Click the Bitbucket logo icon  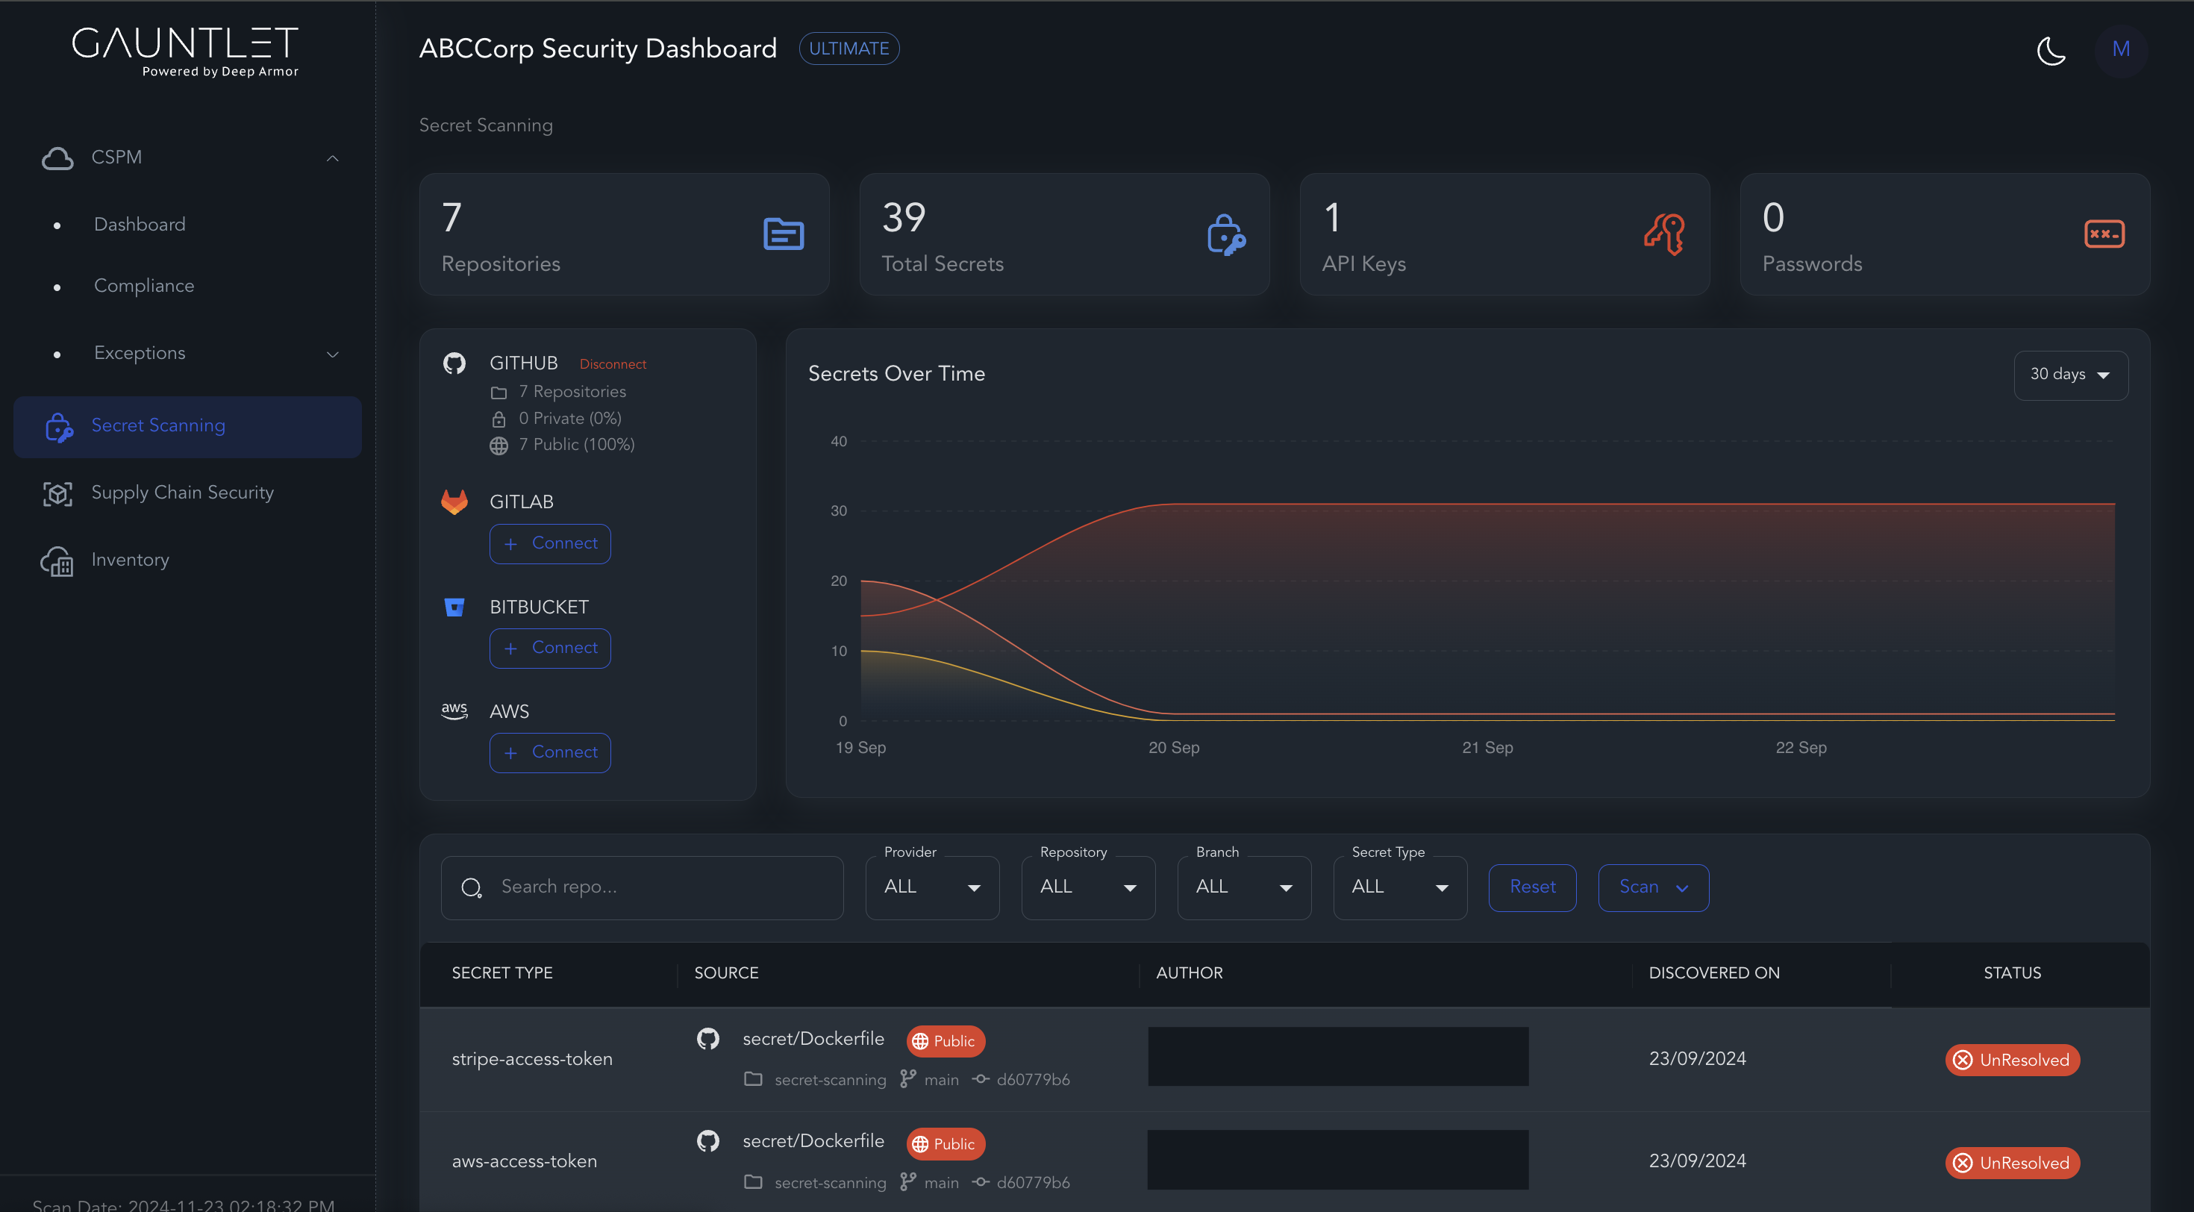(454, 607)
